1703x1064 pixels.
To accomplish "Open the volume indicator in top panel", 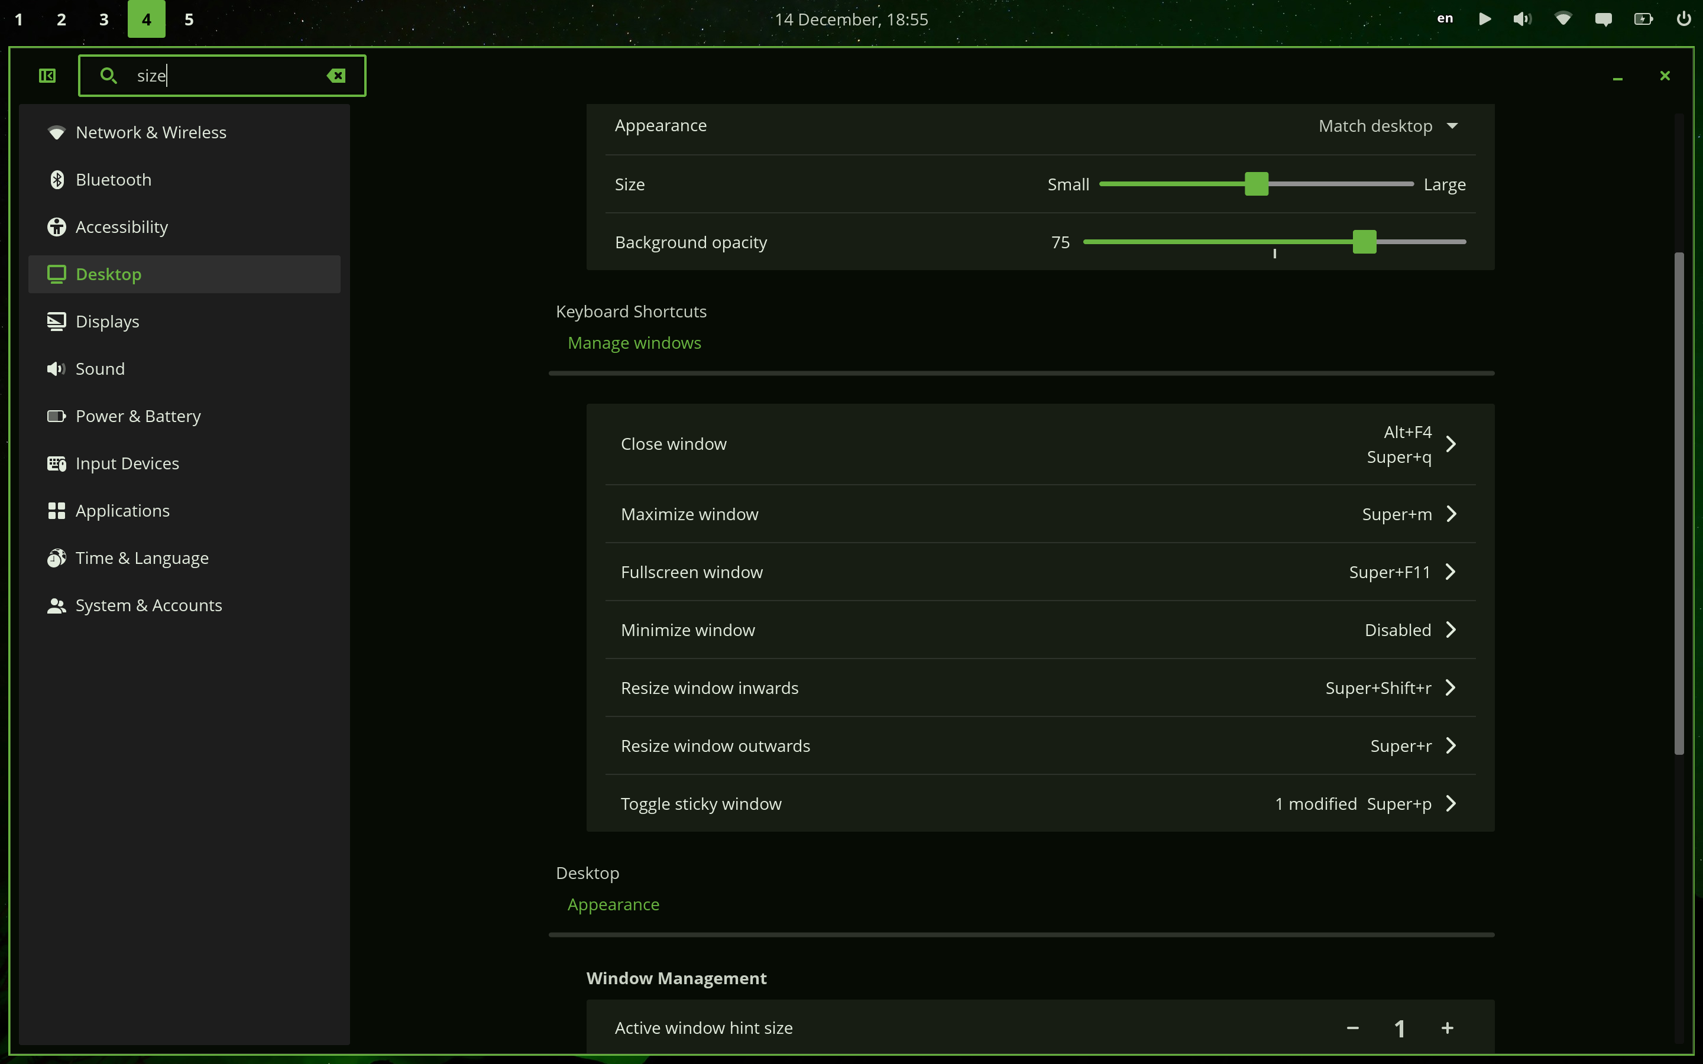I will coord(1521,19).
